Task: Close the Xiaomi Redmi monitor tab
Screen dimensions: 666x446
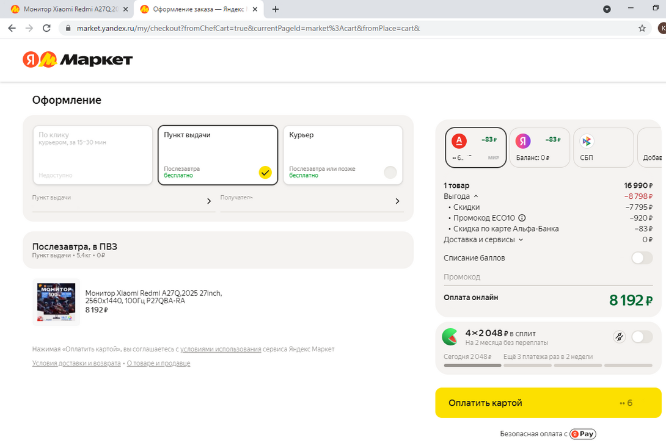Action: tap(125, 9)
